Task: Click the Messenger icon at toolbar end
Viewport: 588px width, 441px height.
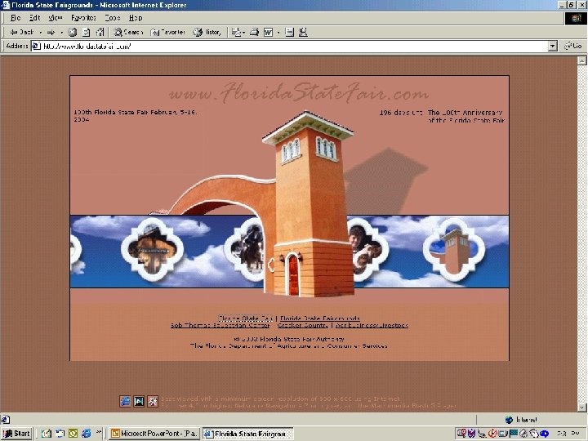Action: tap(303, 32)
